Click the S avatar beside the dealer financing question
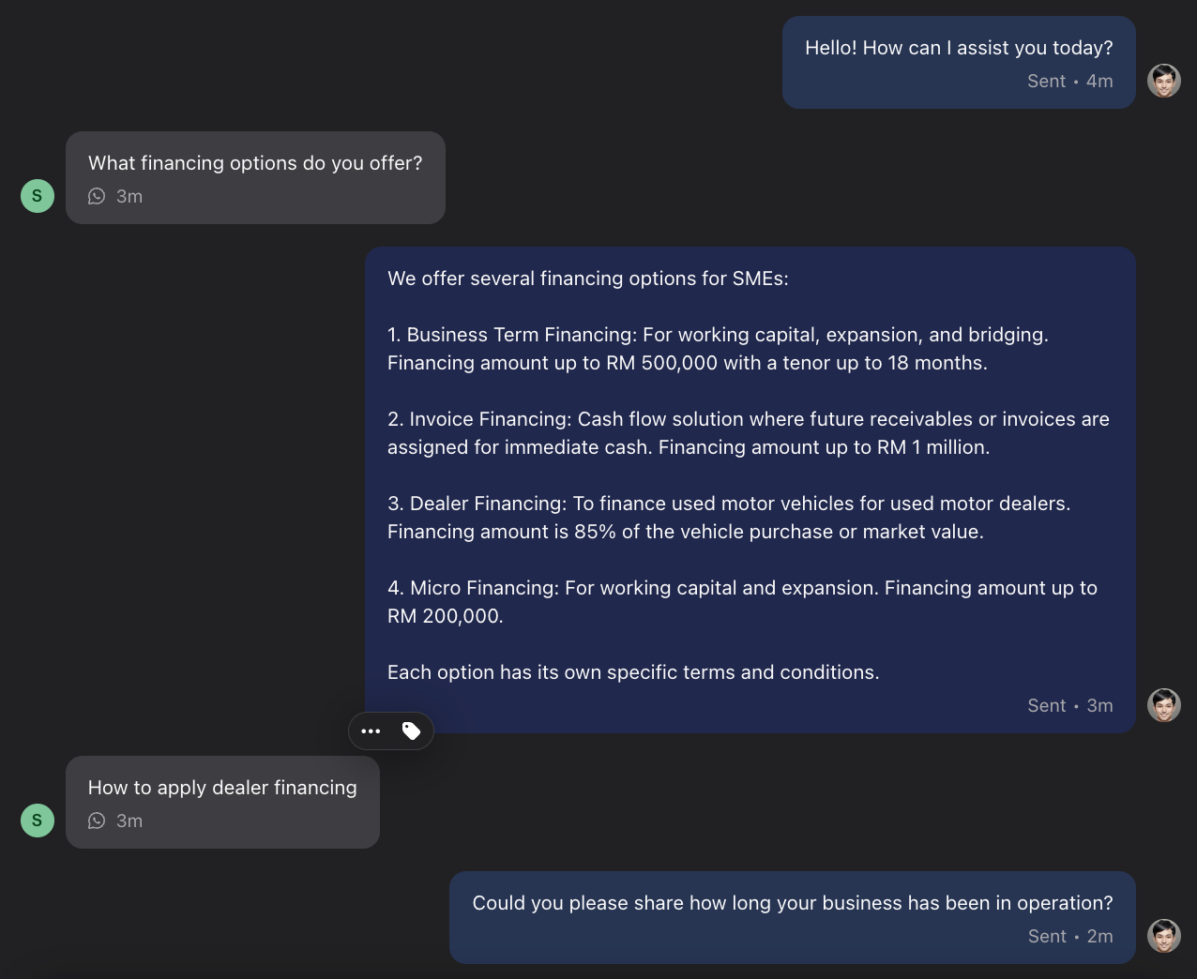The height and width of the screenshot is (979, 1197). pyautogui.click(x=38, y=821)
